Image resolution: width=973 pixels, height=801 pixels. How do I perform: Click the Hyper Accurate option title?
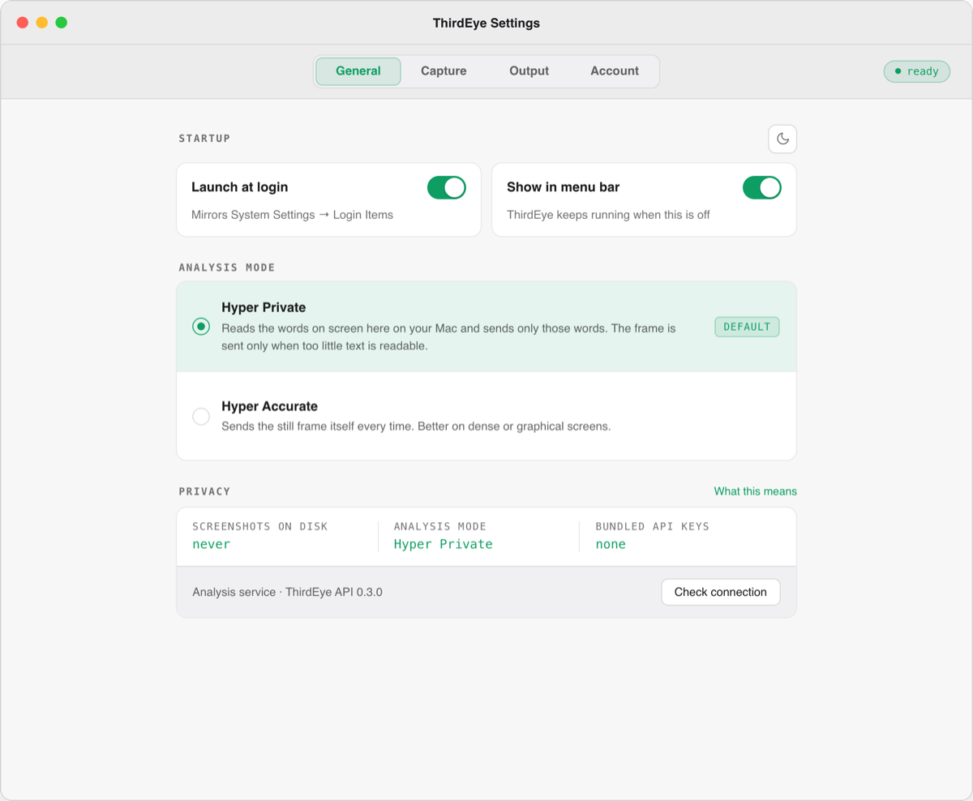point(270,406)
